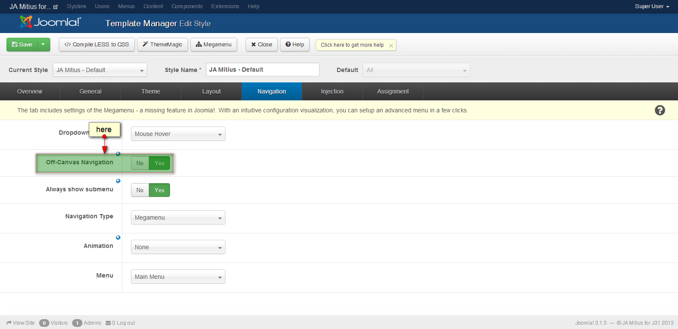Click the help question mark icon in the yellow info bar
This screenshot has height=329, width=678.
click(660, 110)
